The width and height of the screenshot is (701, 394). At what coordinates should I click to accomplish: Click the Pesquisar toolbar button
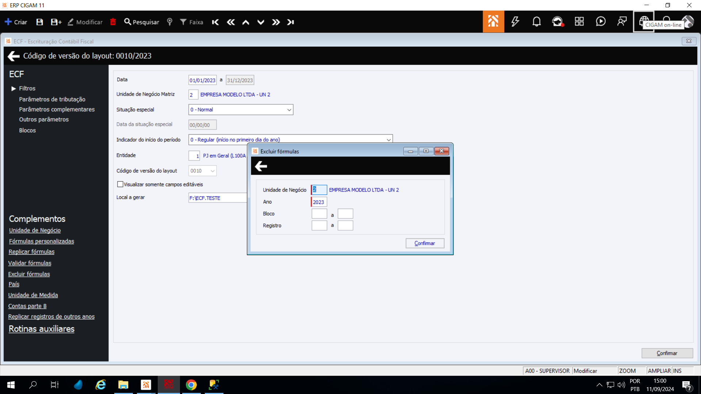tap(142, 22)
